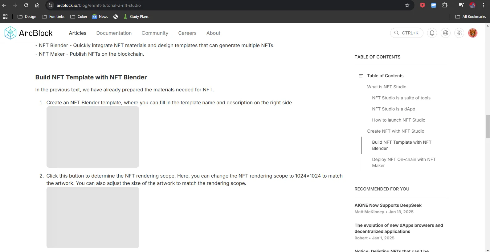Open the language globe selector
The image size is (490, 252).
click(446, 33)
